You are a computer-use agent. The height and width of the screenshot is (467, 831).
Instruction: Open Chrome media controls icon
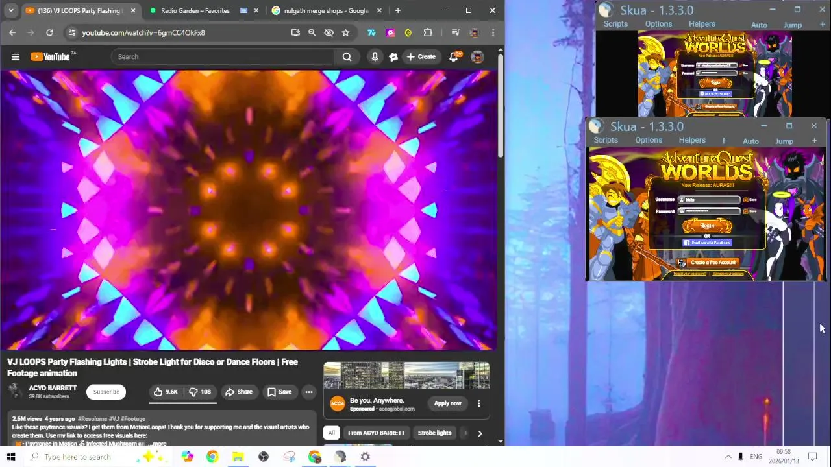(455, 32)
